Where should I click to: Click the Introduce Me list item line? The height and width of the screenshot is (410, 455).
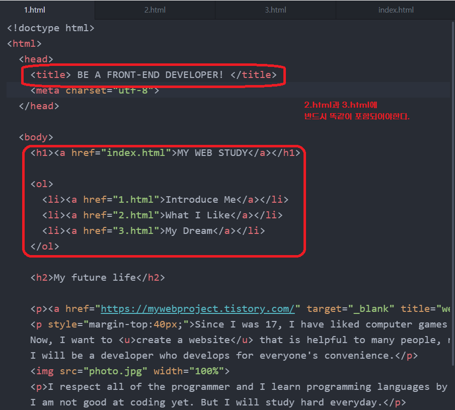(x=166, y=200)
